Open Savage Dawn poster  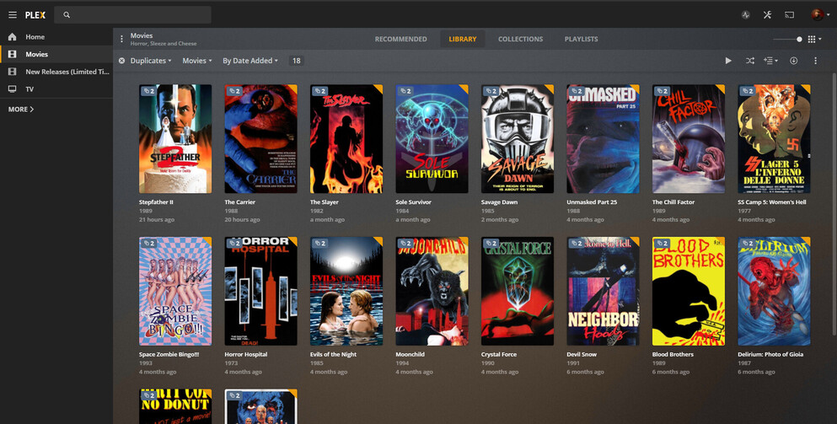coord(518,139)
